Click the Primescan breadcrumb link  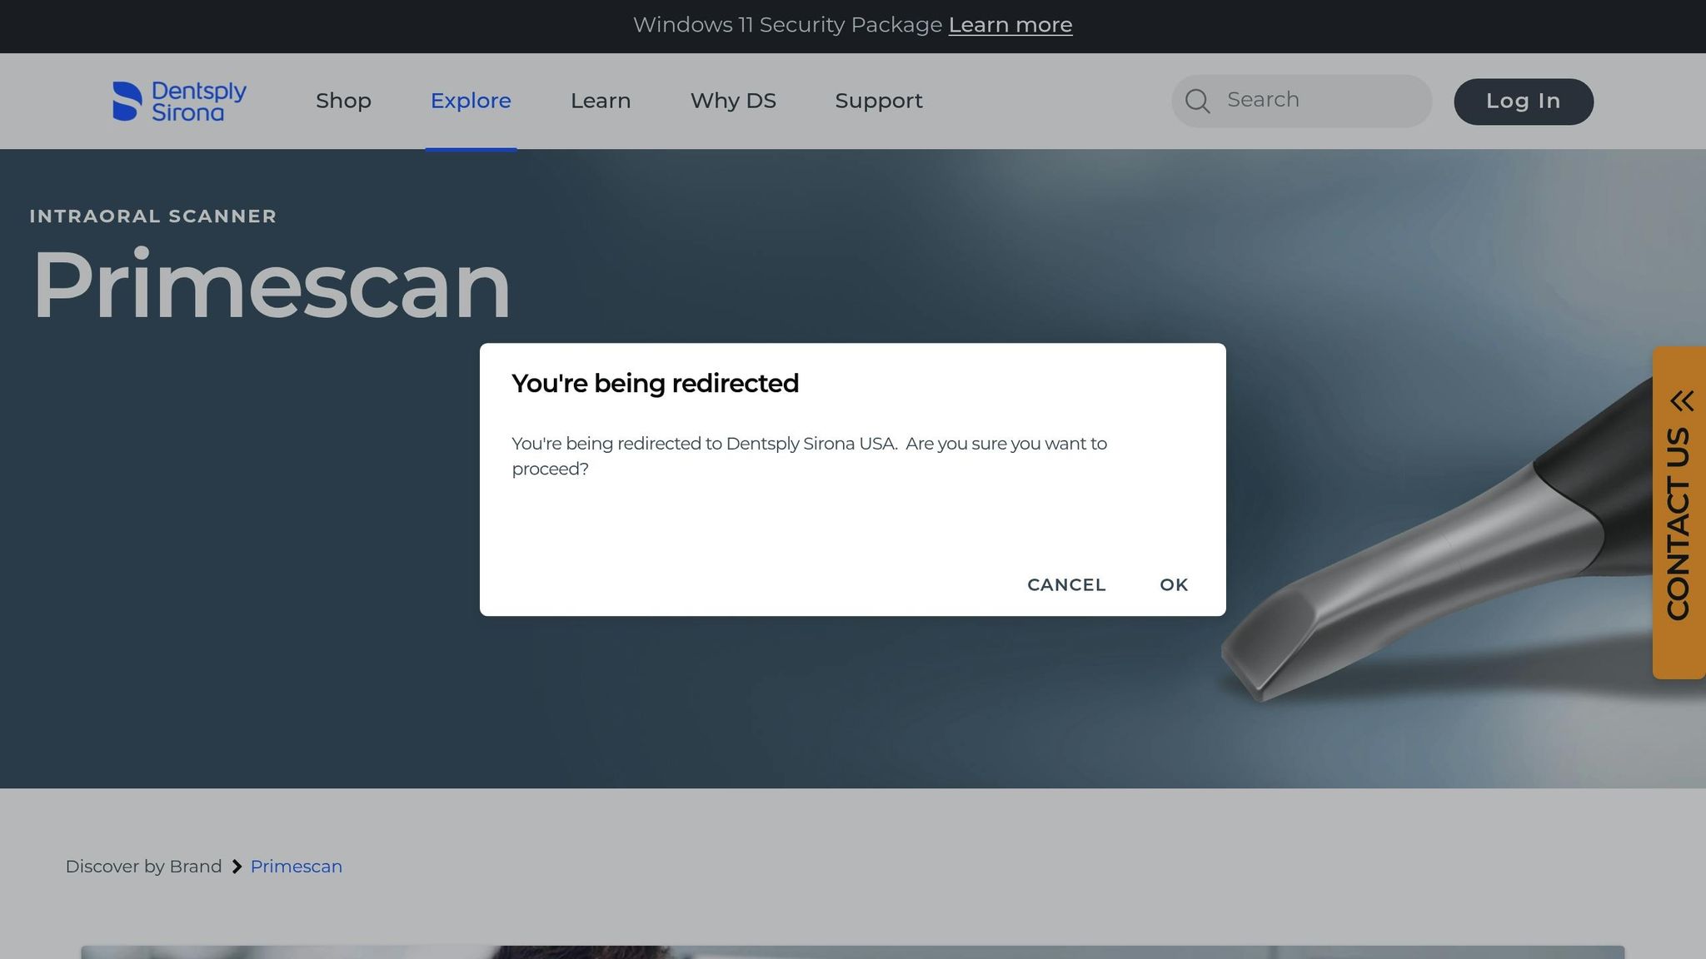point(297,867)
